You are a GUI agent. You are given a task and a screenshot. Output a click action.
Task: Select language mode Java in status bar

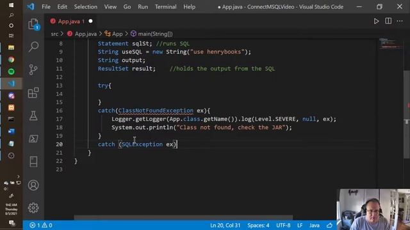pos(315,226)
